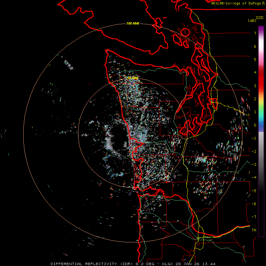Screen dimensions: 266x266
Task: Click the -1 value on color scale
Action: click(x=254, y=138)
